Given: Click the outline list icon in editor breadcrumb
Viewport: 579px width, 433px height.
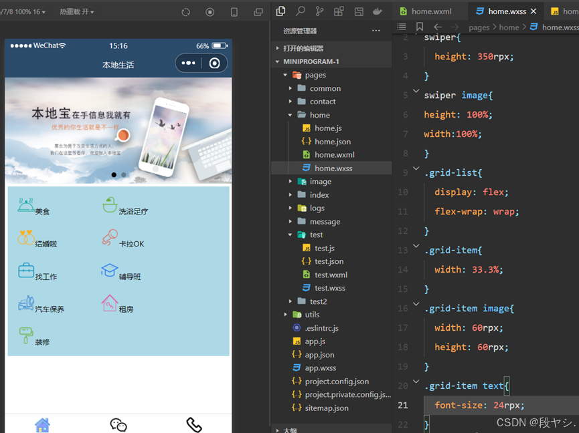Looking at the screenshot, I should pyautogui.click(x=402, y=27).
